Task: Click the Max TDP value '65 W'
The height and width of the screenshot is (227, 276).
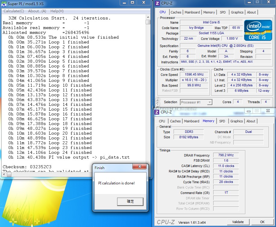Action: [x=236, y=28]
